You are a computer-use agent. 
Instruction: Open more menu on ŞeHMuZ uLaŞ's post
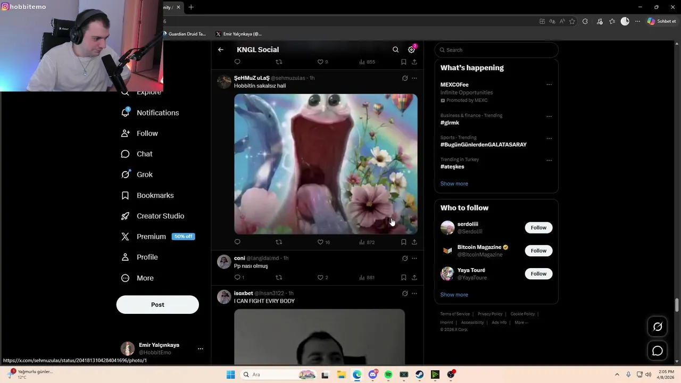(x=414, y=78)
